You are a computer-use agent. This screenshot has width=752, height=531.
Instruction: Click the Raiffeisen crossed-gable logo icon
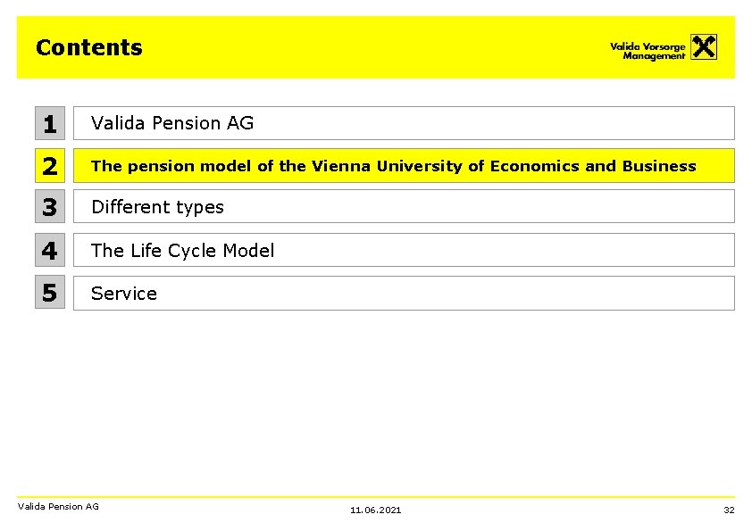tap(704, 47)
